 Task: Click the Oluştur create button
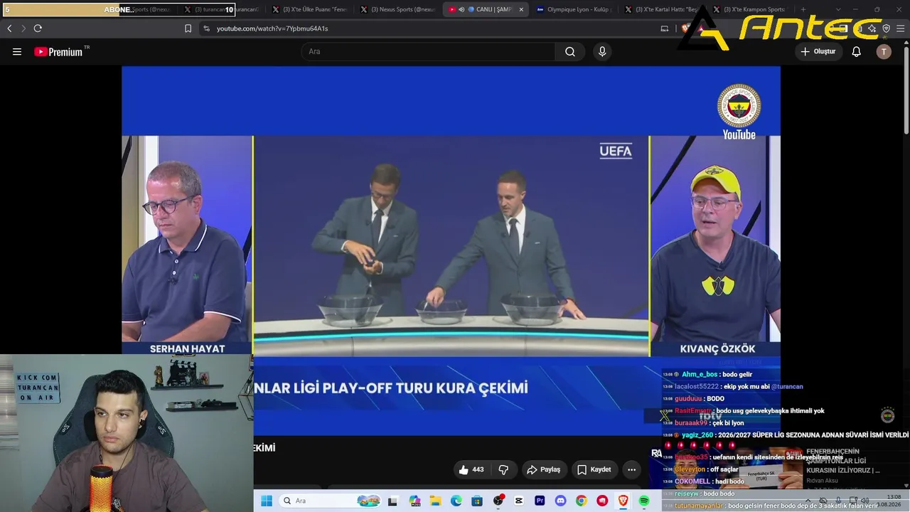818,51
